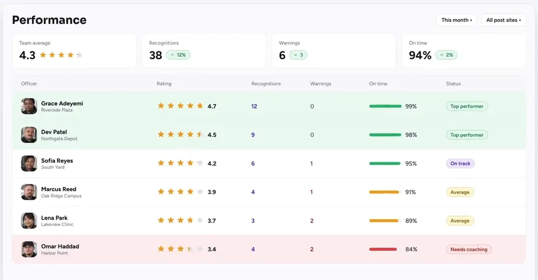
Task: Click Omar Haddad's 3.4 star rating
Action: (x=180, y=249)
